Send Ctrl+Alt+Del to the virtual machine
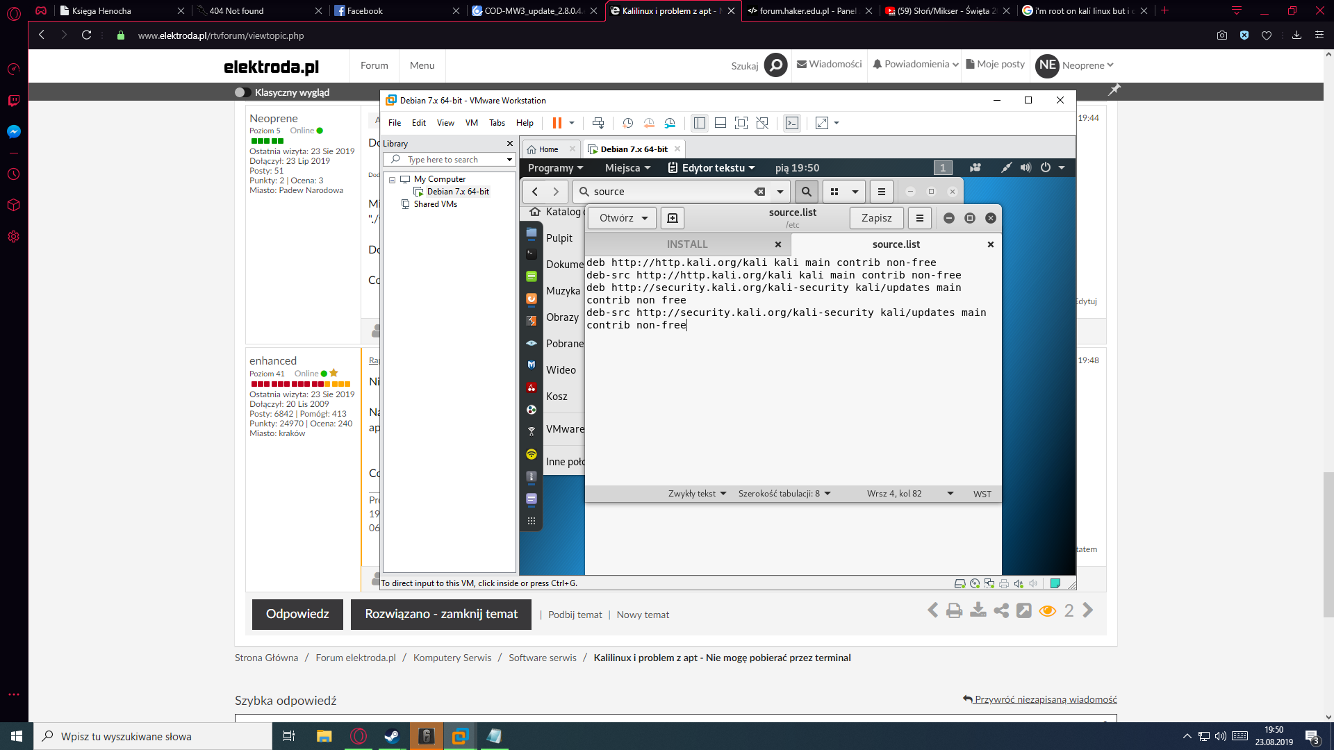Screen dimensions: 1334x750 click(x=598, y=123)
